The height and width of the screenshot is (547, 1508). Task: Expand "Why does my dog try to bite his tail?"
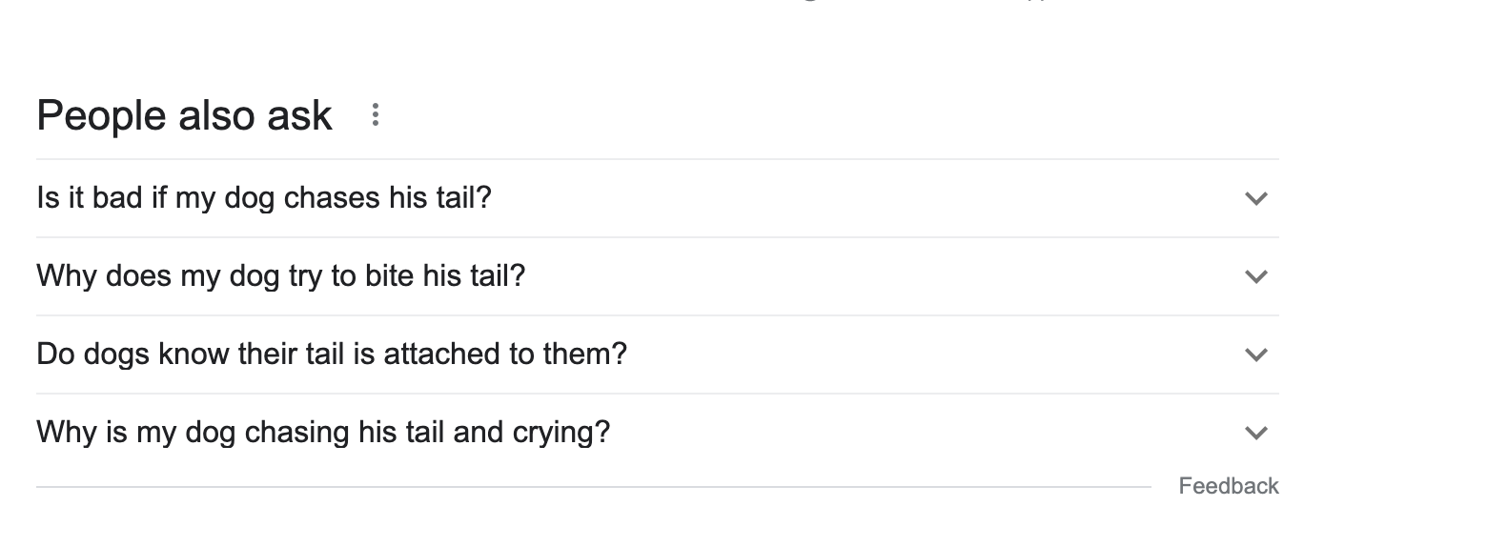(x=280, y=276)
